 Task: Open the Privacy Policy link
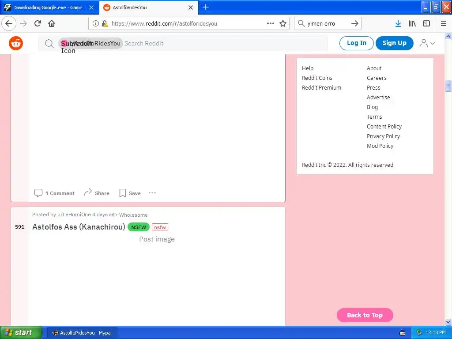383,136
